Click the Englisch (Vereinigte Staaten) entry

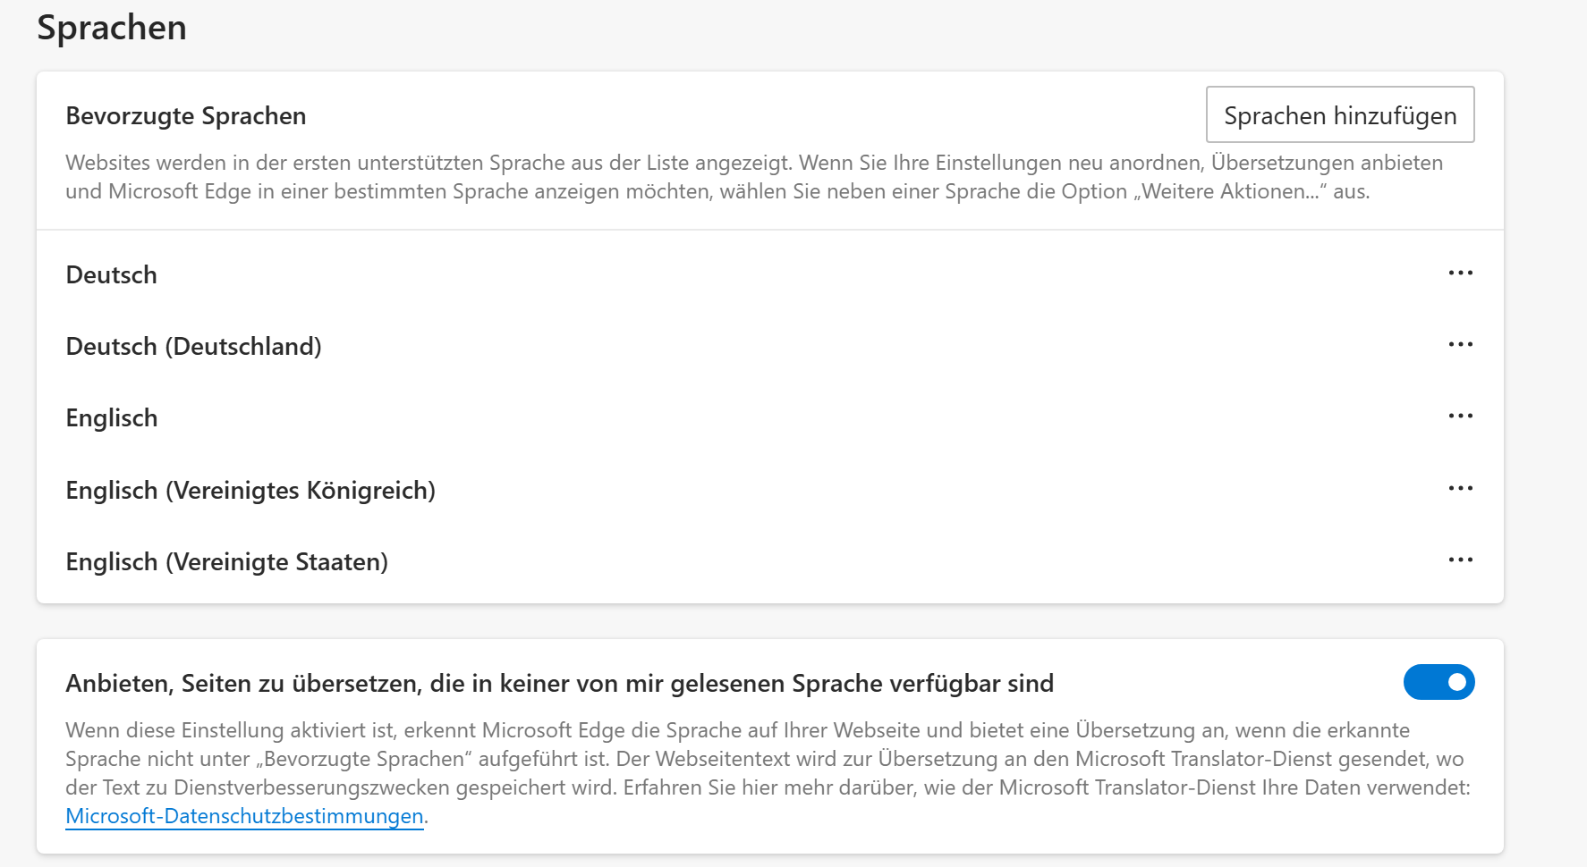(x=226, y=562)
